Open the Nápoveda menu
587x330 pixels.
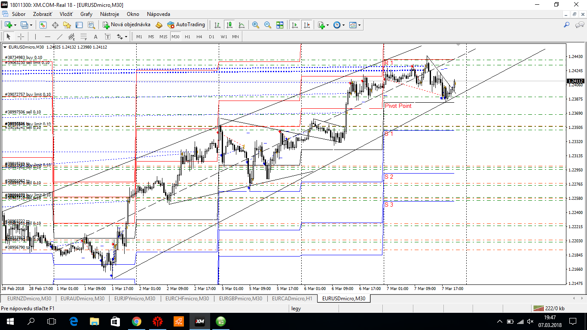[x=159, y=14]
